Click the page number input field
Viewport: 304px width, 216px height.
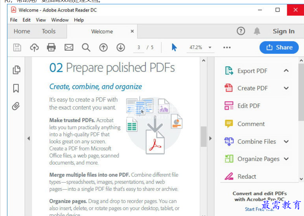(x=139, y=47)
